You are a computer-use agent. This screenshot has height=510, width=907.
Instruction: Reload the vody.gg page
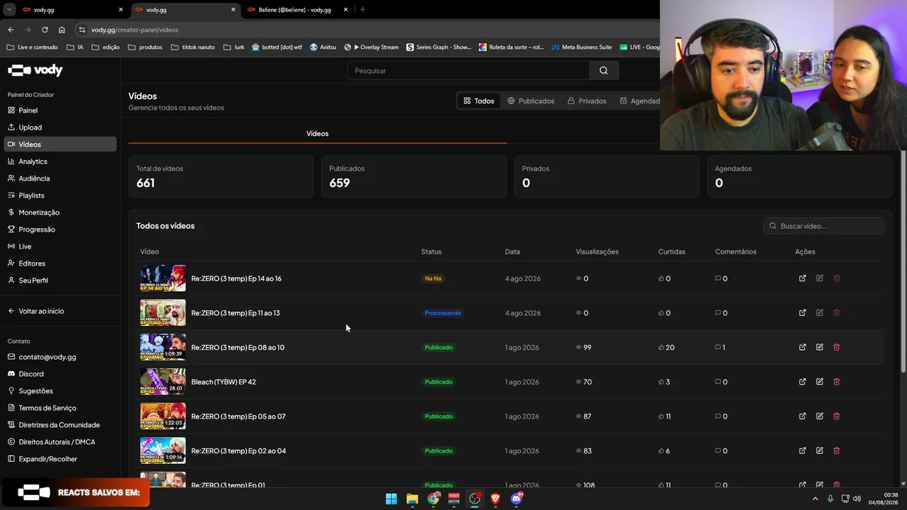point(45,30)
